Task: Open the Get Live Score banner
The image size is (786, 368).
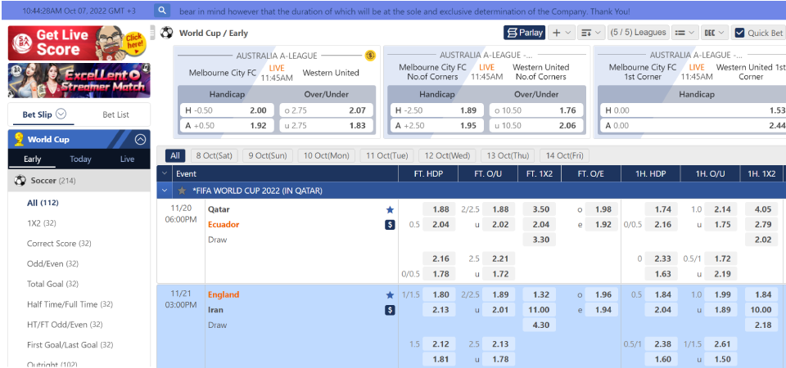Action: [x=79, y=43]
